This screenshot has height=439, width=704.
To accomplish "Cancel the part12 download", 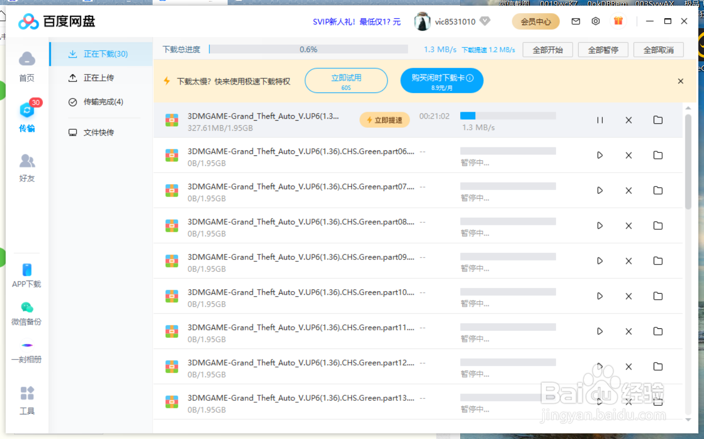I will coord(628,367).
